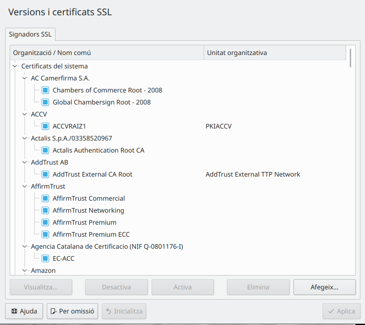Toggle Actalis Authentication Root CA checkbox
365x325 pixels.
pyautogui.click(x=45, y=150)
